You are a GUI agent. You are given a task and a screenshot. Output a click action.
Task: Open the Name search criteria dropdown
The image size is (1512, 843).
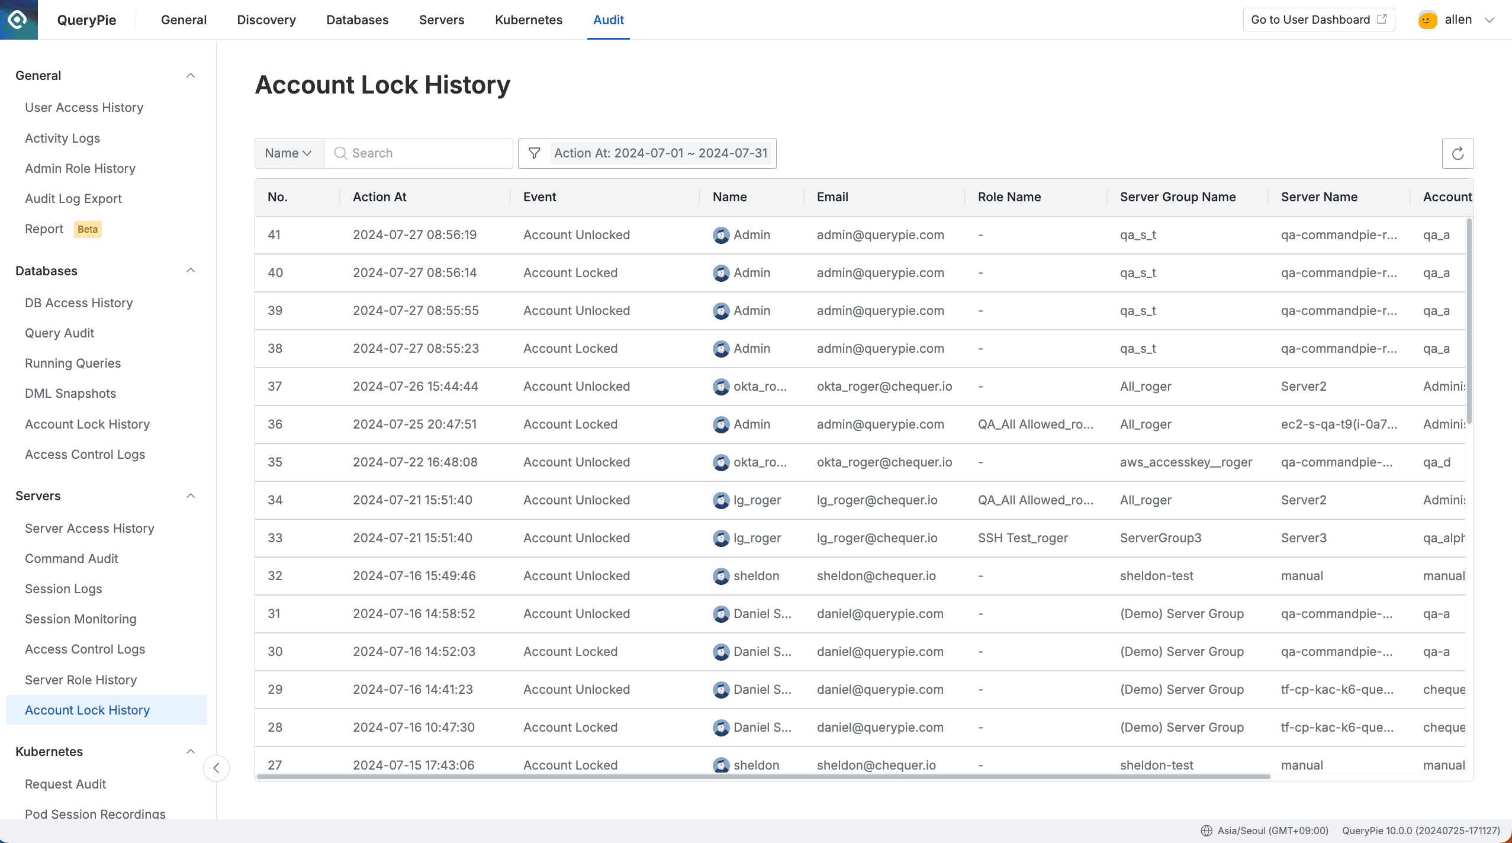(288, 153)
